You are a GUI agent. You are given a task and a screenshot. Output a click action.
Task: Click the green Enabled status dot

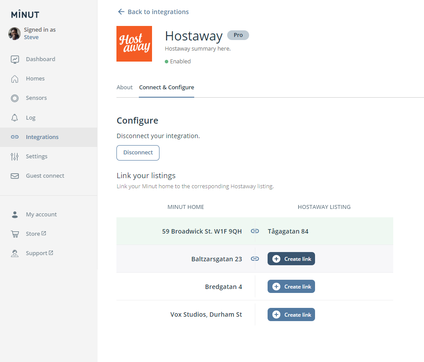(x=167, y=62)
